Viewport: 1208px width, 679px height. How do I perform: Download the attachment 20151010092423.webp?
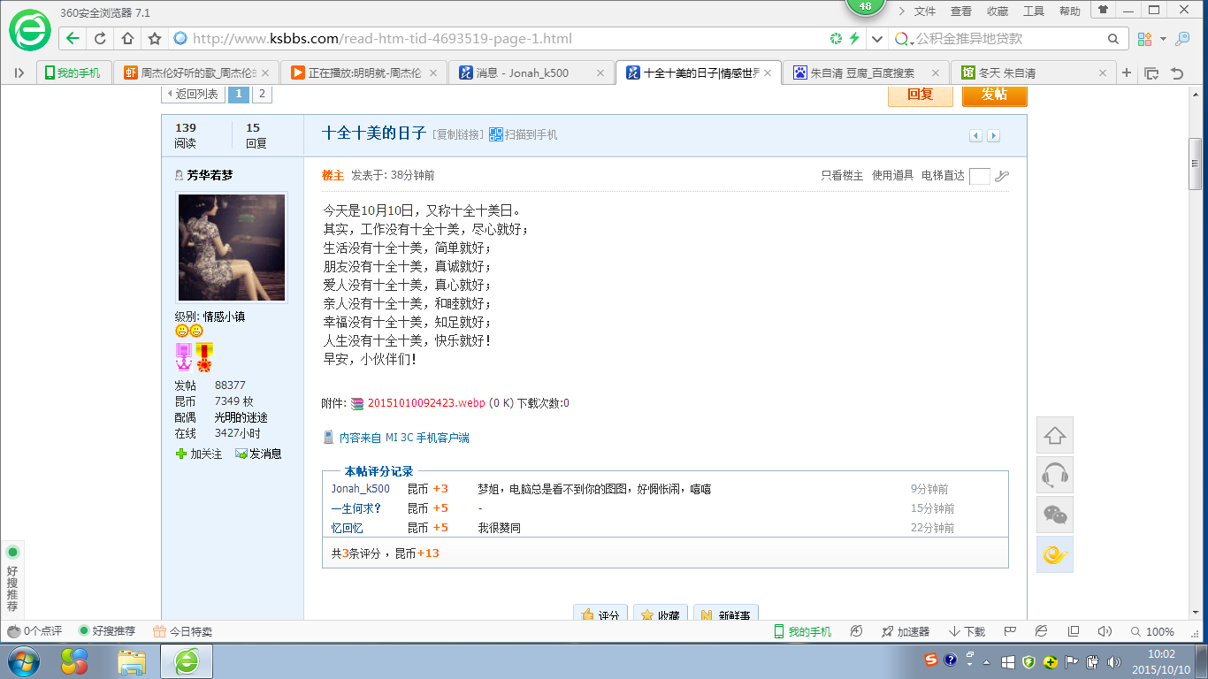pyautogui.click(x=426, y=403)
